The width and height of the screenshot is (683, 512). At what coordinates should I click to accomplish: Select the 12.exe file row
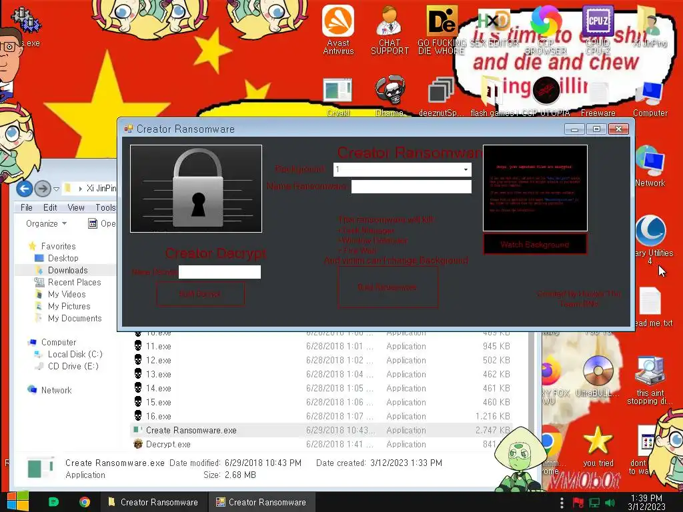click(321, 361)
